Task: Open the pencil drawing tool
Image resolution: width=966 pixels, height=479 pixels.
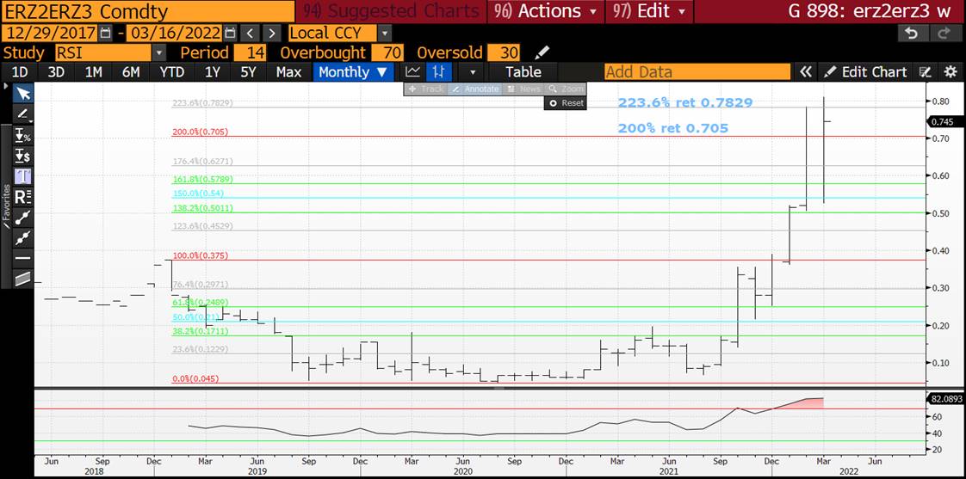Action: click(x=23, y=114)
